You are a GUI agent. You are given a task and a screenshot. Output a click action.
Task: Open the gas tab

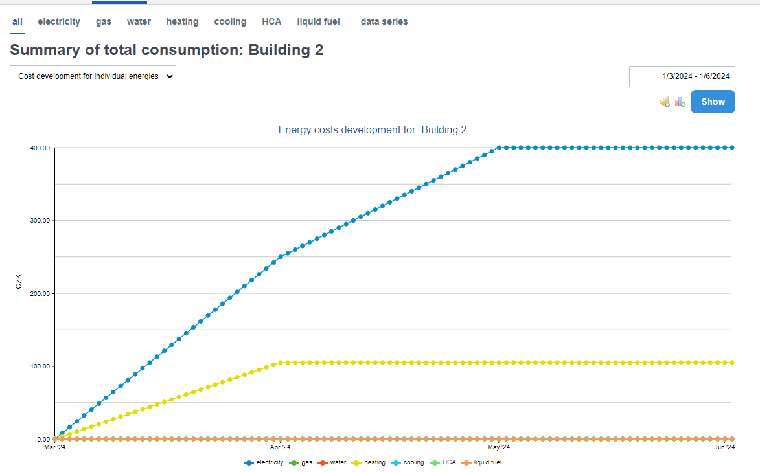(x=104, y=21)
